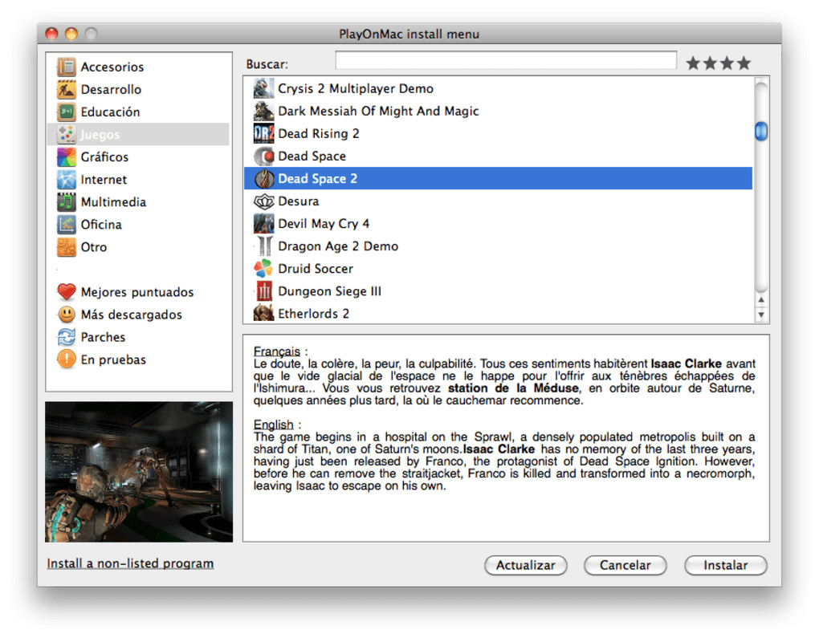This screenshot has width=819, height=638.
Task: Click the Dead Rising 2 icon
Action: [264, 134]
